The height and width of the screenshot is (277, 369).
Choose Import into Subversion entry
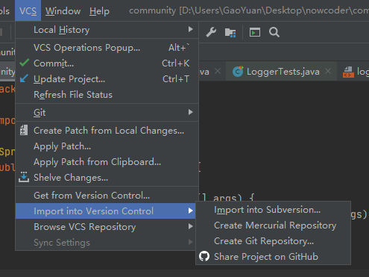(x=267, y=210)
